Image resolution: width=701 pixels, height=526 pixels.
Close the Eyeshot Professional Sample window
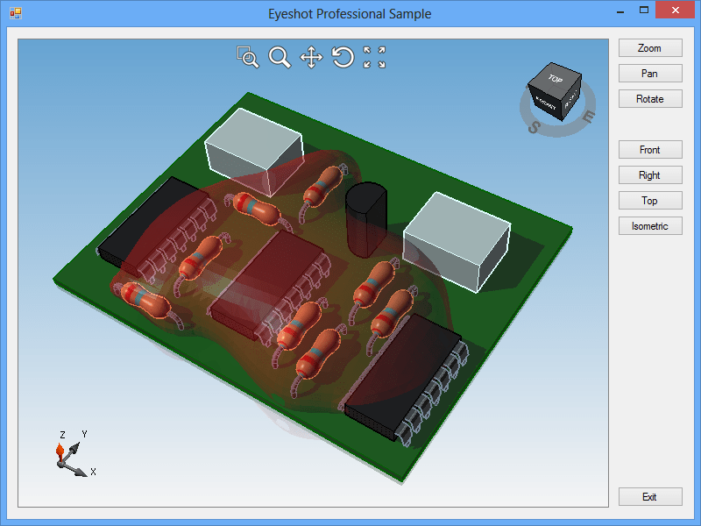tap(675, 10)
